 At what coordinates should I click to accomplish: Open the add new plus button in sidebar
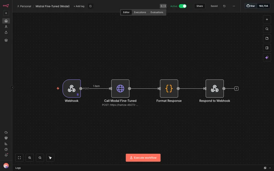[6, 13]
